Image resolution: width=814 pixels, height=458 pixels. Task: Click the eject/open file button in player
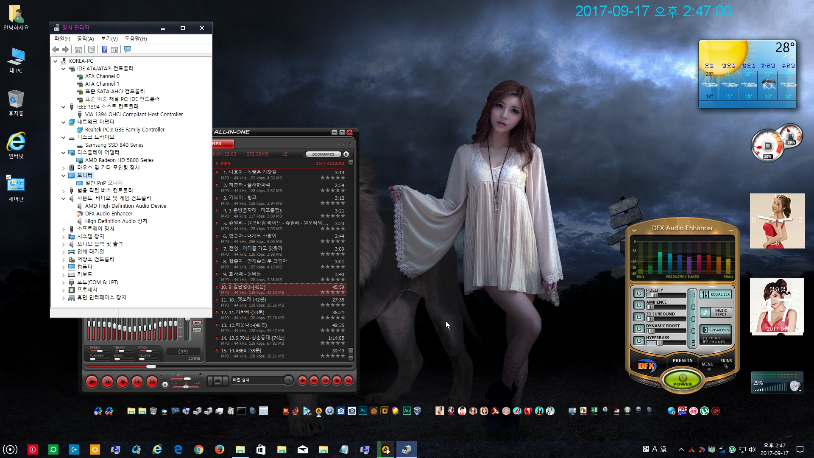[x=165, y=384]
